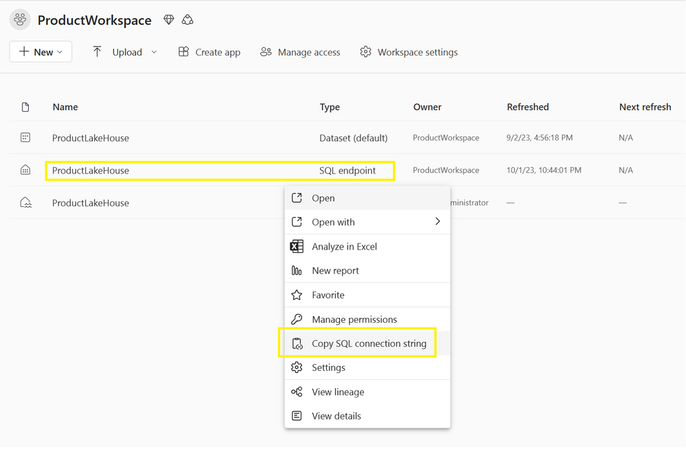
Task: Click the ProductWorkspace avatar icon
Action: tap(20, 20)
